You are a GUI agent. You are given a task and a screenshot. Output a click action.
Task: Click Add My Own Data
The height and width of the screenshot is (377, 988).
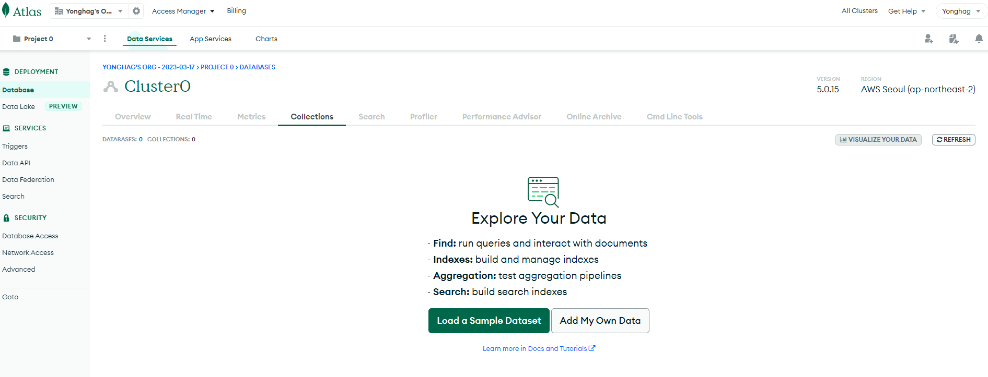(x=600, y=321)
